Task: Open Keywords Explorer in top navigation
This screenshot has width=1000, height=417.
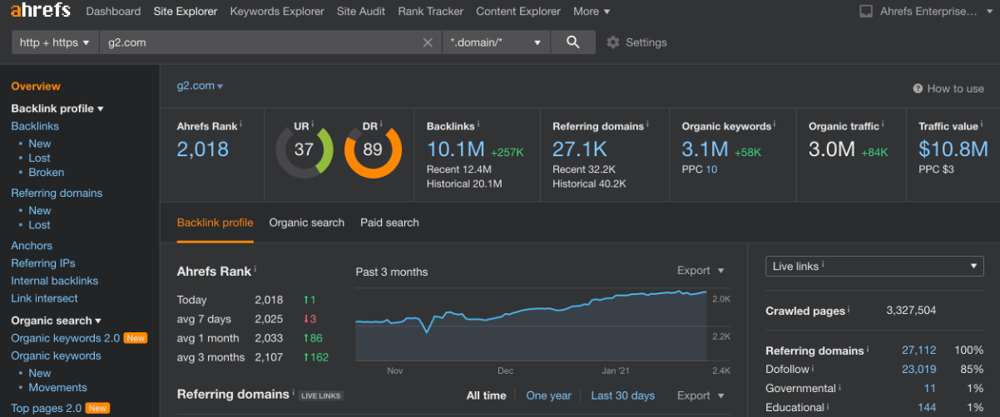Action: pos(277,12)
